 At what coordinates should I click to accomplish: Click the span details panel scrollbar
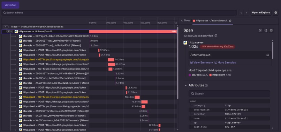click(x=273, y=50)
